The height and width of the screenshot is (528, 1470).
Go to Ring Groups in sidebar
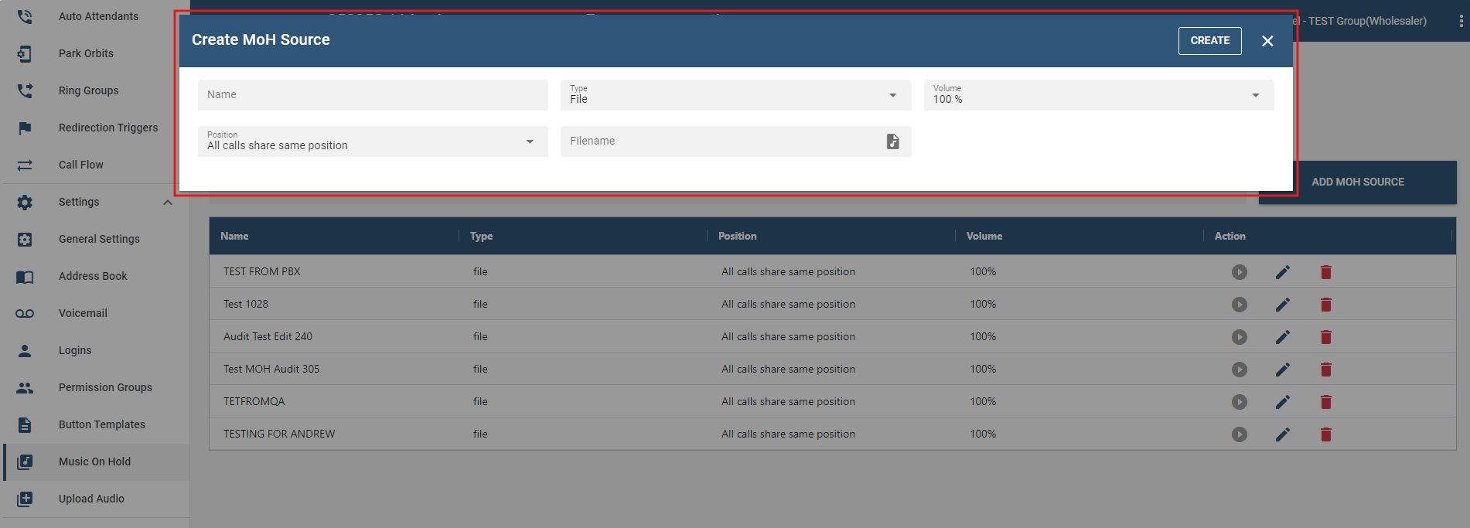point(88,90)
